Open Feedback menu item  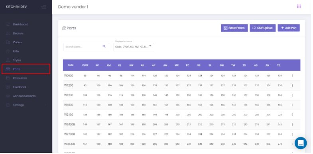[20, 87]
